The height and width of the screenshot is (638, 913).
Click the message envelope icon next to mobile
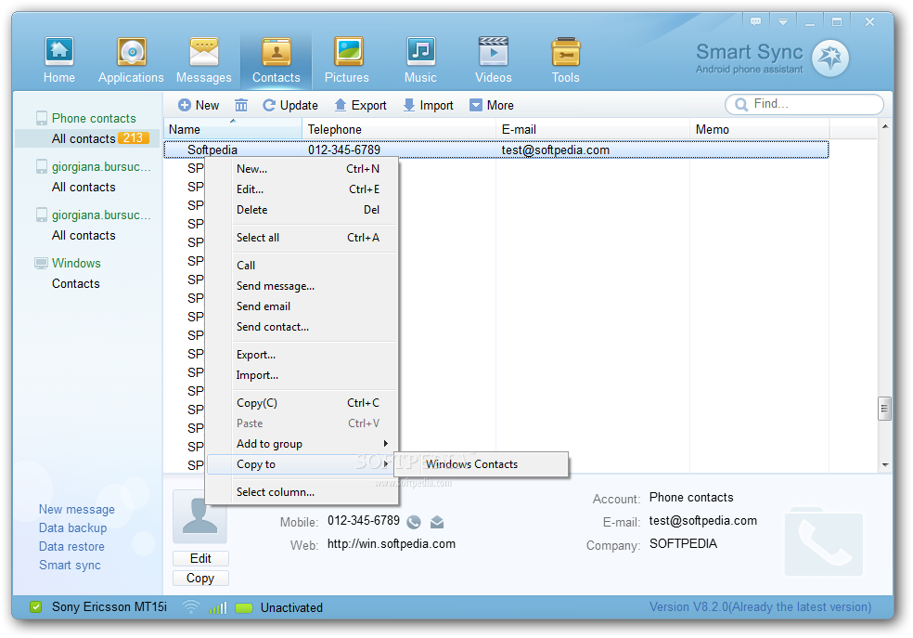(x=437, y=522)
